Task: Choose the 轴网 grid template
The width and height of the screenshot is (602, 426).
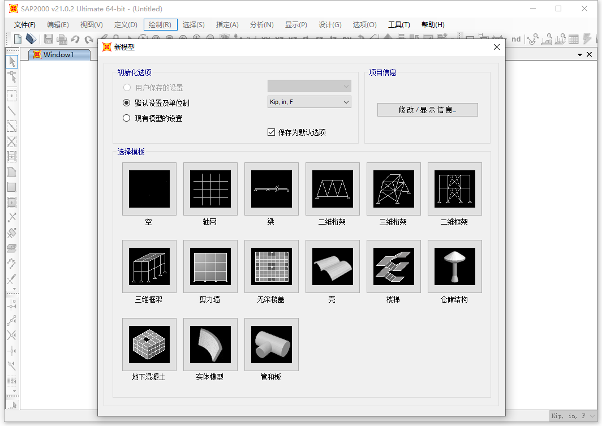Action: coord(210,189)
